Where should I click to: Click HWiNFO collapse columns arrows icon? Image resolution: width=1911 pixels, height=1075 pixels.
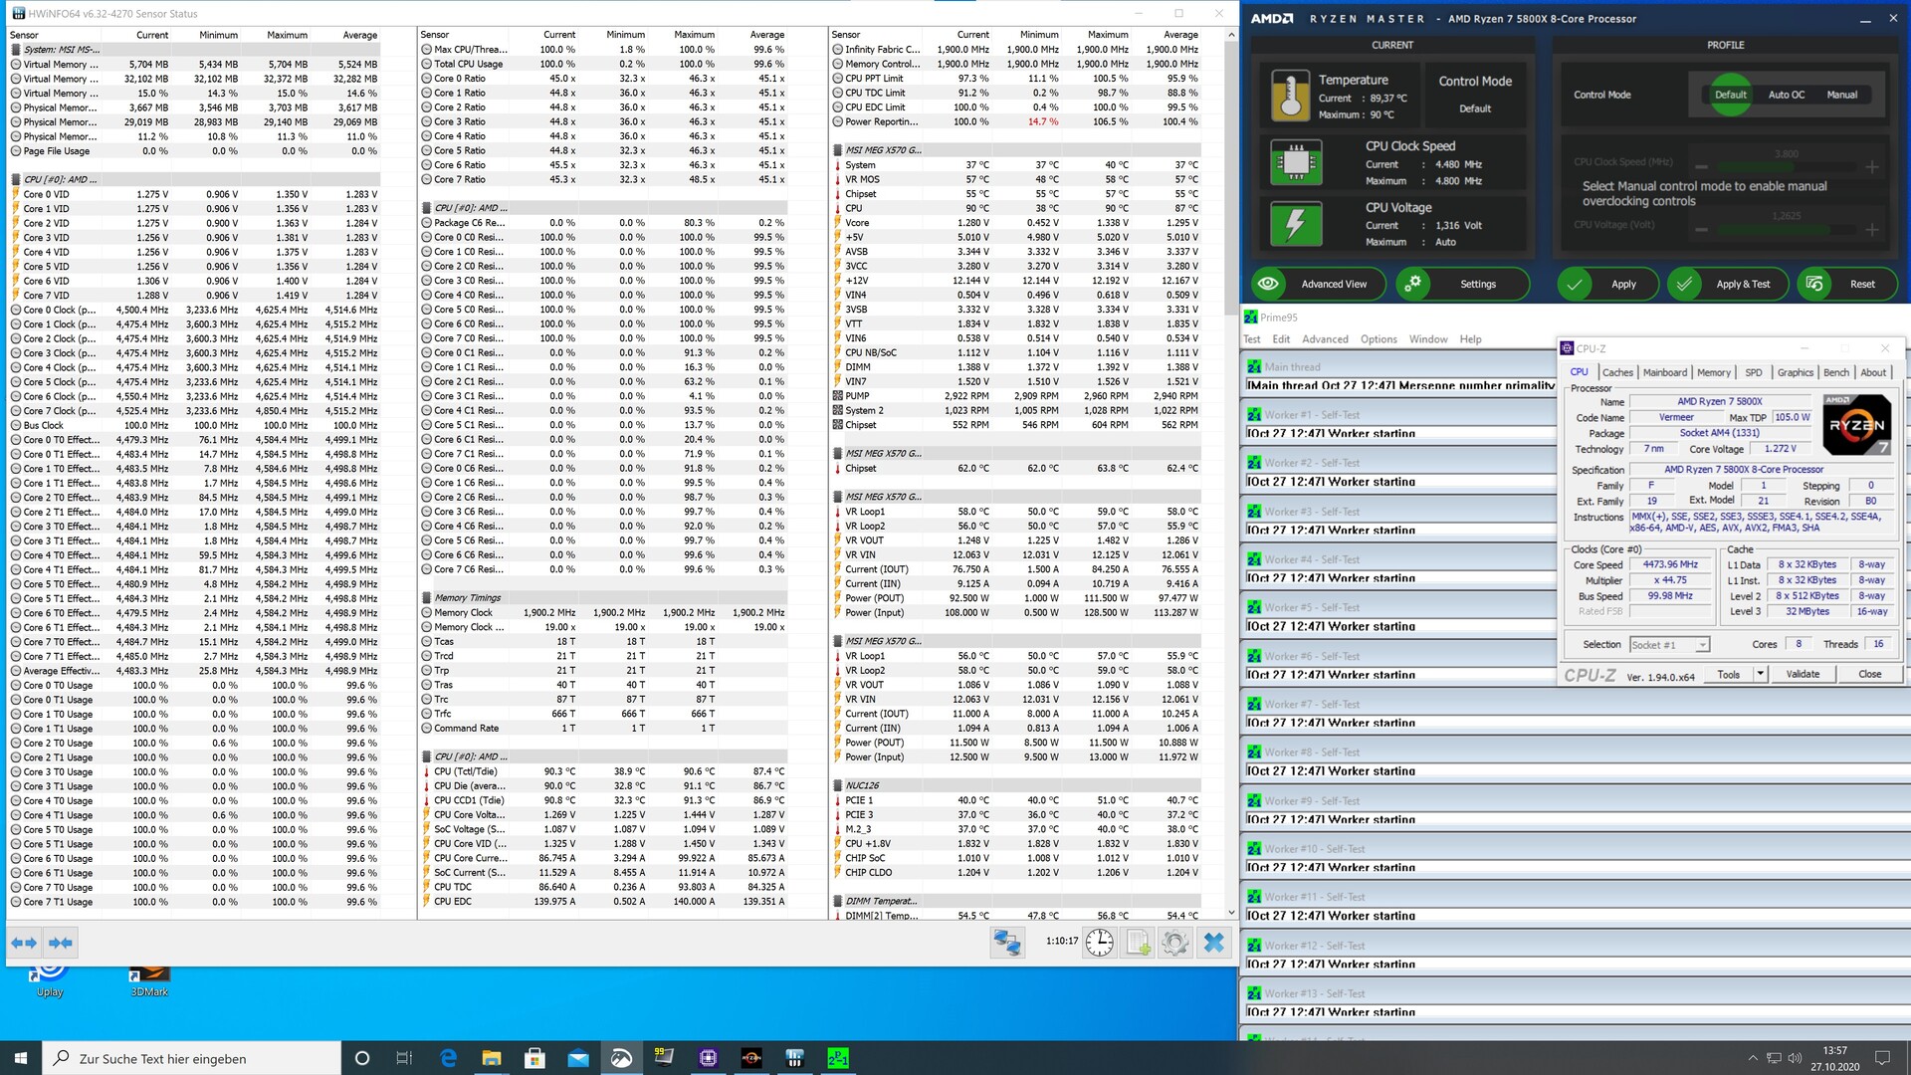pyautogui.click(x=61, y=943)
